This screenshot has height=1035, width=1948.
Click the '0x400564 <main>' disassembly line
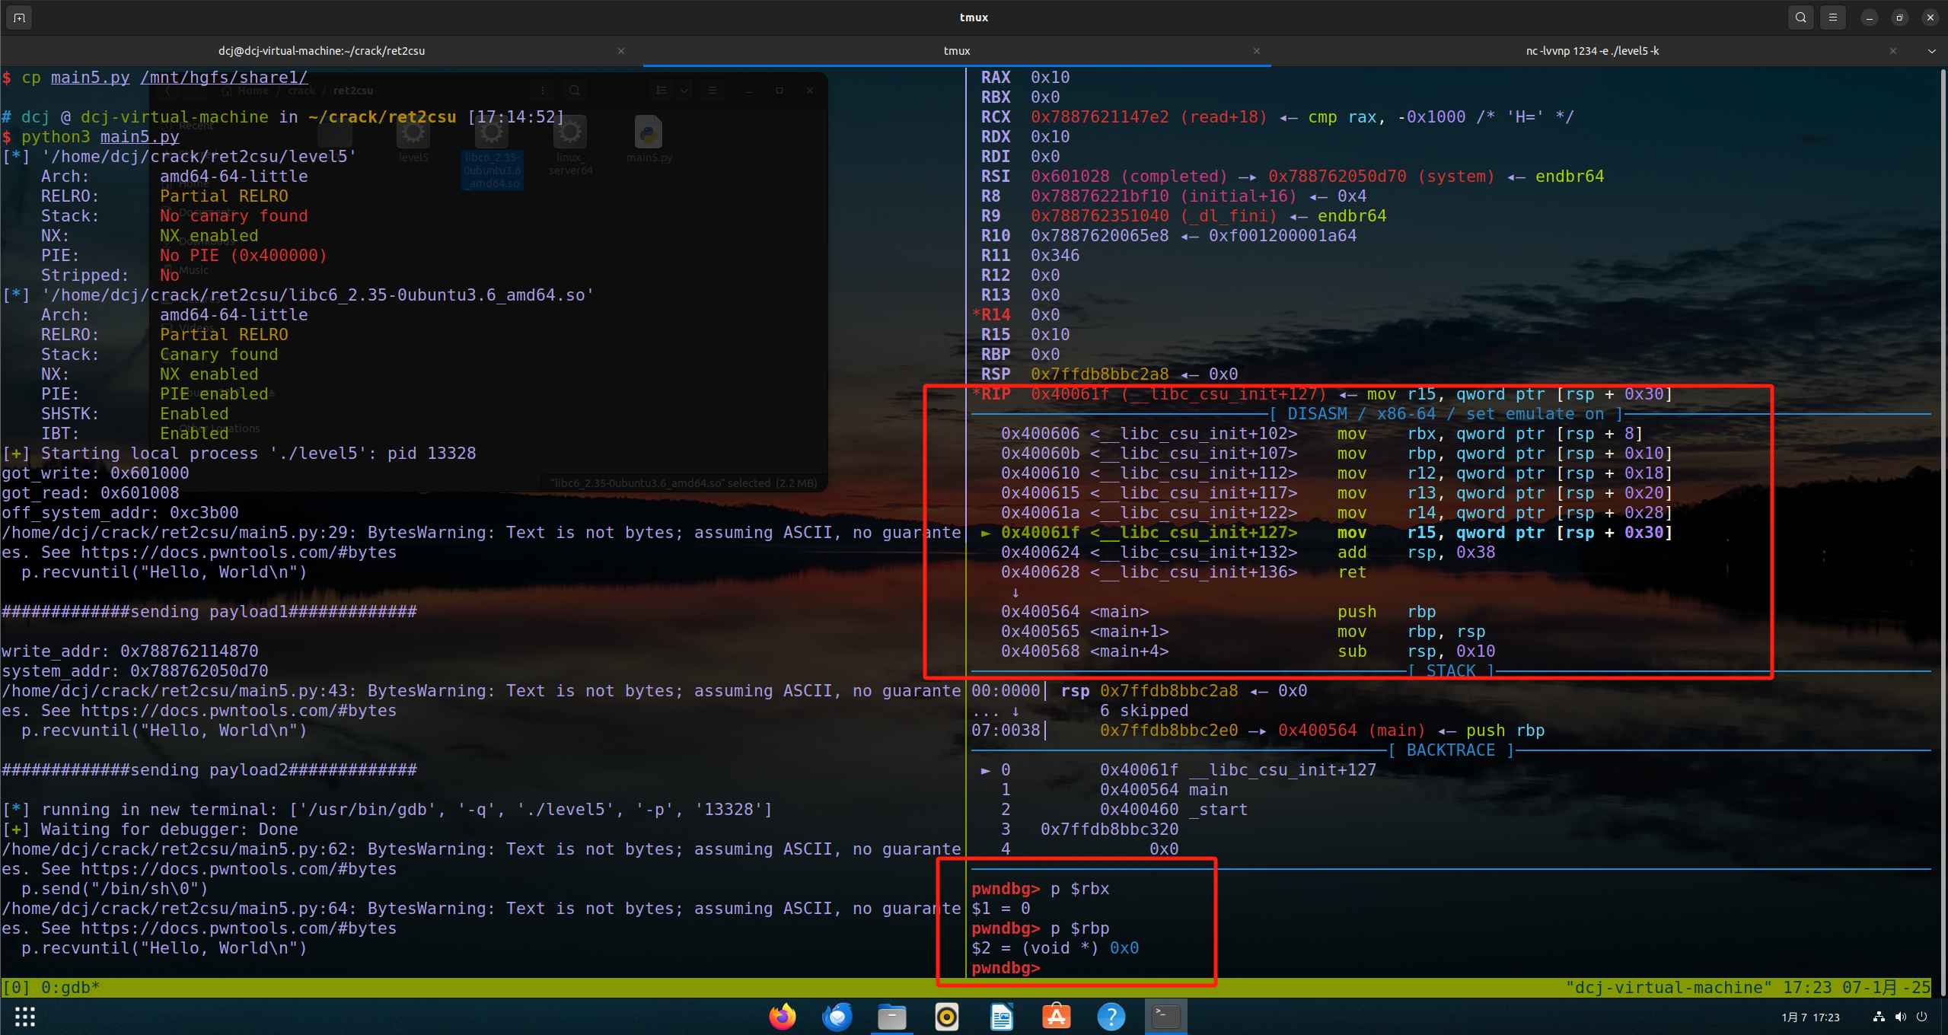(x=1218, y=612)
